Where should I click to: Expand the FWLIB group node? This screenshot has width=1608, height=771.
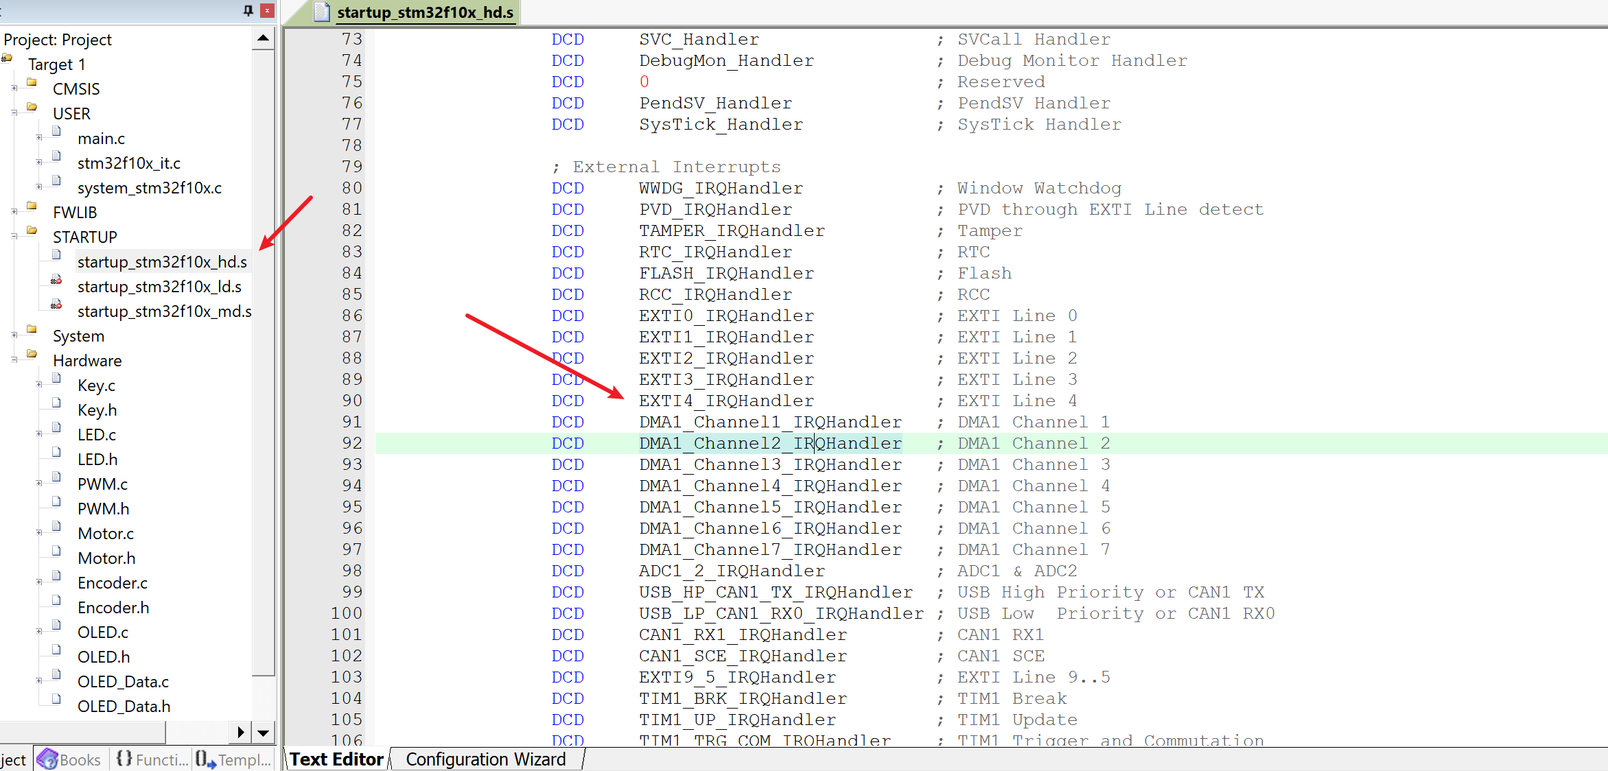[14, 212]
